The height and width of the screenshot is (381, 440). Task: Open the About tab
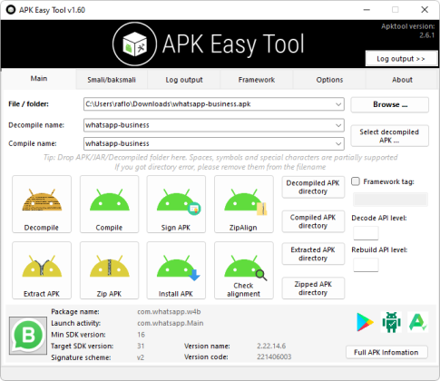pos(402,80)
